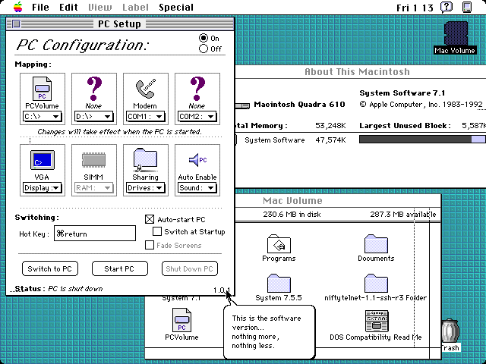Viewport: 486px width, 364px height.
Task: Click the Largest Unused Block label
Action: 405,126
